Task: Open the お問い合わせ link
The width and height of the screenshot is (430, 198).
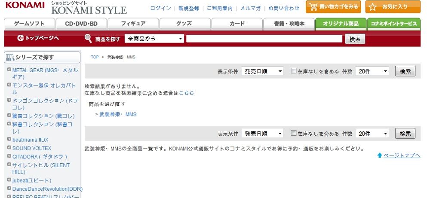Action: click(284, 9)
